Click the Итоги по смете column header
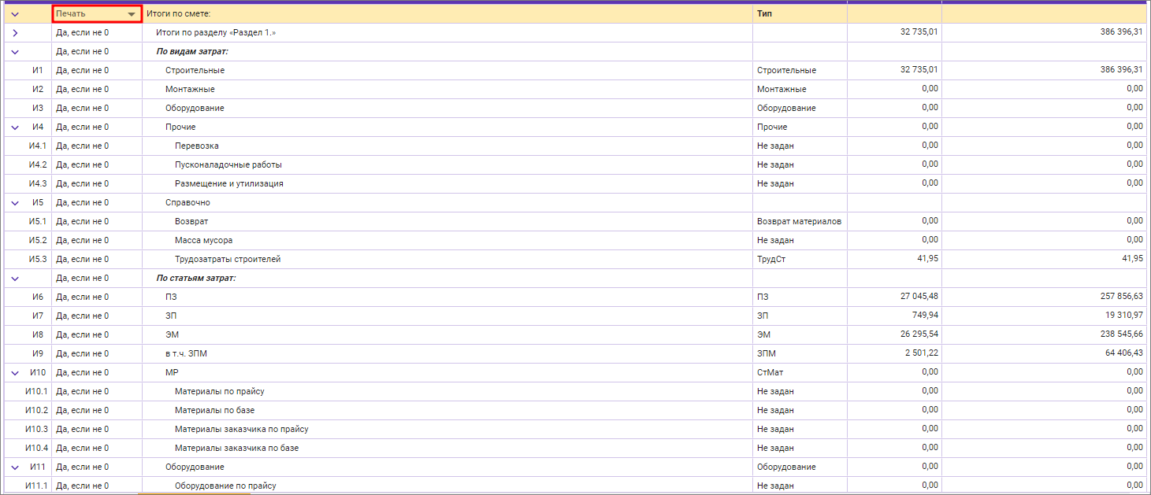This screenshot has height=495, width=1151. [179, 14]
